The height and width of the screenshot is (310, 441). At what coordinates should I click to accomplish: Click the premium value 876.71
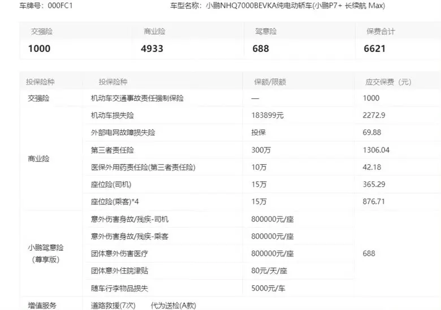(374, 202)
